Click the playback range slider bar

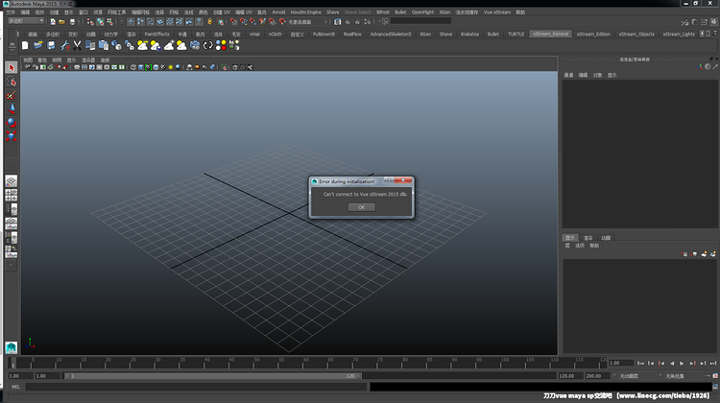click(x=212, y=376)
